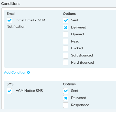Toggle the email Delivered option checkbox
The width and height of the screenshot is (116, 114).
click(x=66, y=27)
